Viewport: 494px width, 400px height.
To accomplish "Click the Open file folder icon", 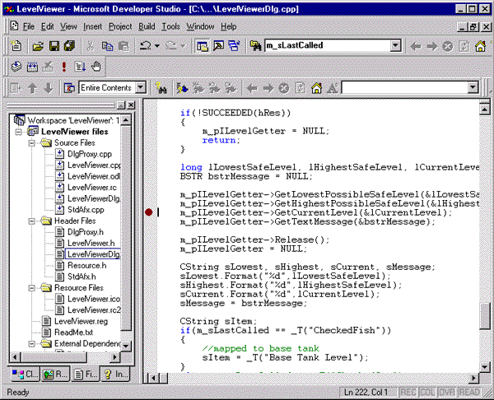I will tap(38, 46).
